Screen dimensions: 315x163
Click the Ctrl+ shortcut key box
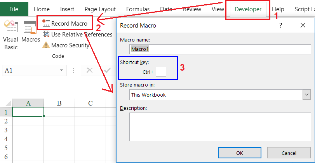point(161,72)
